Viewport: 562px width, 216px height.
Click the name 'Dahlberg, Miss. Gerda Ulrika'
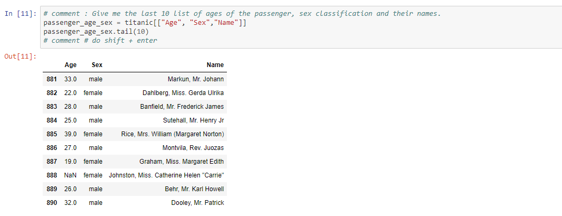pos(183,93)
